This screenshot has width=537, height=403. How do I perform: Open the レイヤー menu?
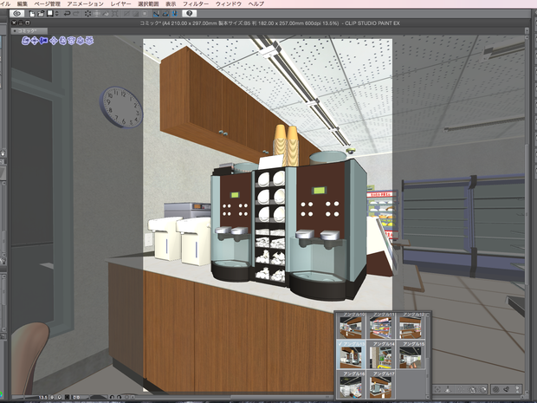[x=120, y=3]
